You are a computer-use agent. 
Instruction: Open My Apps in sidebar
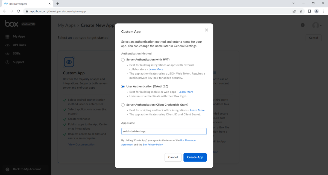click(19, 36)
